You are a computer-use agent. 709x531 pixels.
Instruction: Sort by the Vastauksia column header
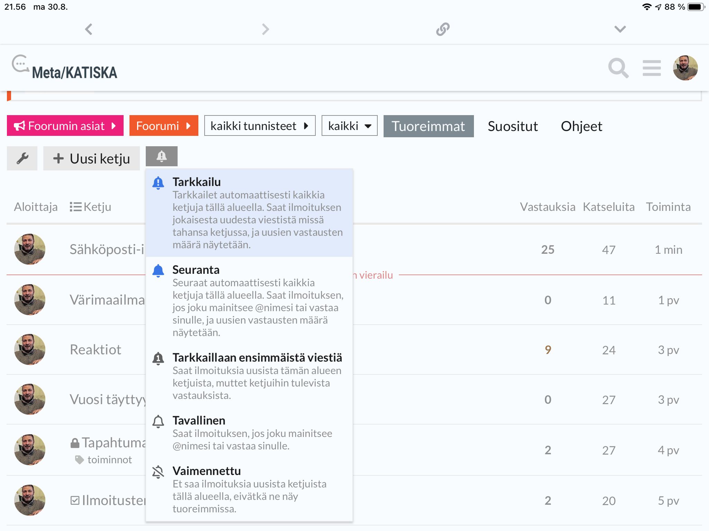547,207
